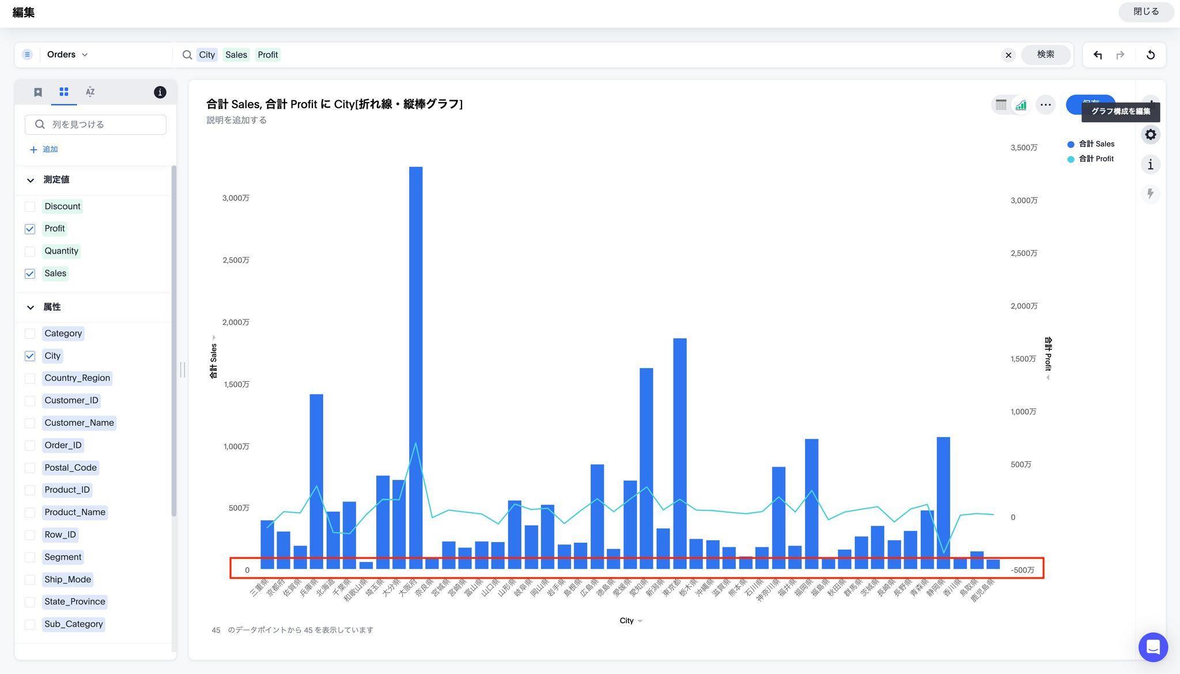Open the three-dot more options menu
Viewport: 1180px width, 674px height.
[1046, 105]
